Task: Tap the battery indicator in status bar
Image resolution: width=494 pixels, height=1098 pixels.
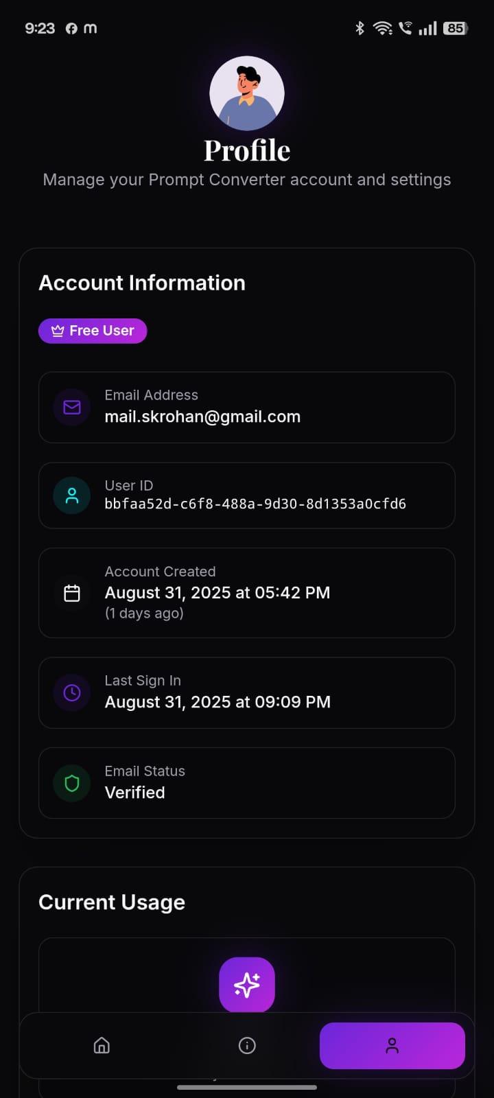Action: [x=456, y=28]
